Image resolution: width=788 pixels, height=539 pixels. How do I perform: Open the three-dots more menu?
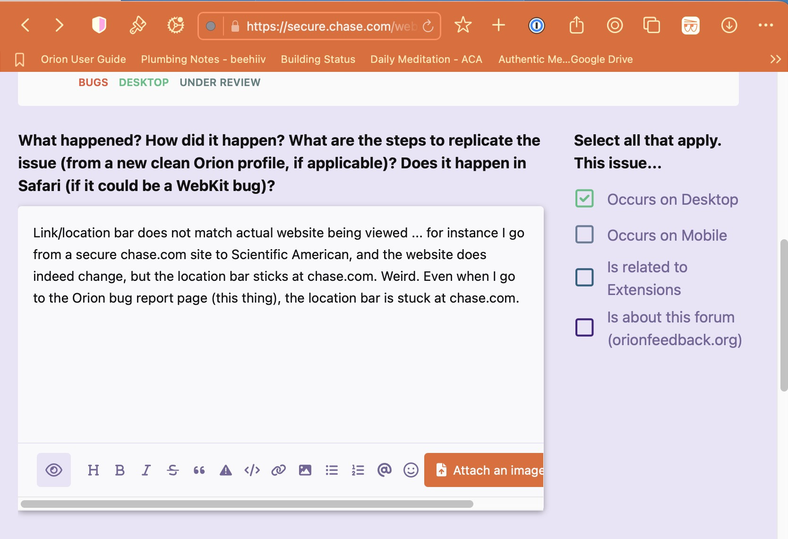765,26
